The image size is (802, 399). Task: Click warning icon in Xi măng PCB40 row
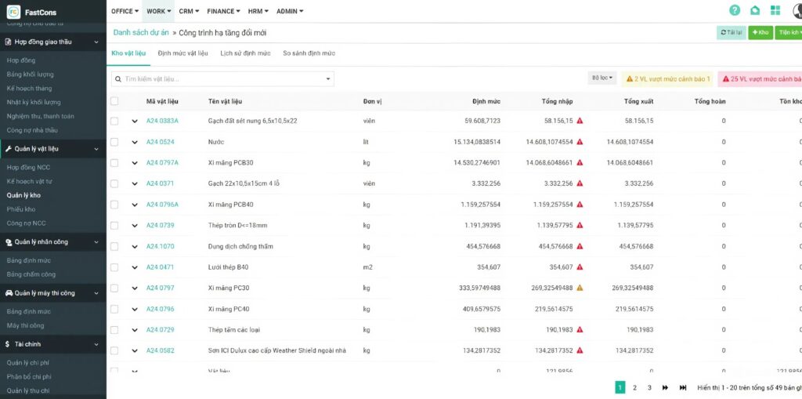[x=580, y=205]
